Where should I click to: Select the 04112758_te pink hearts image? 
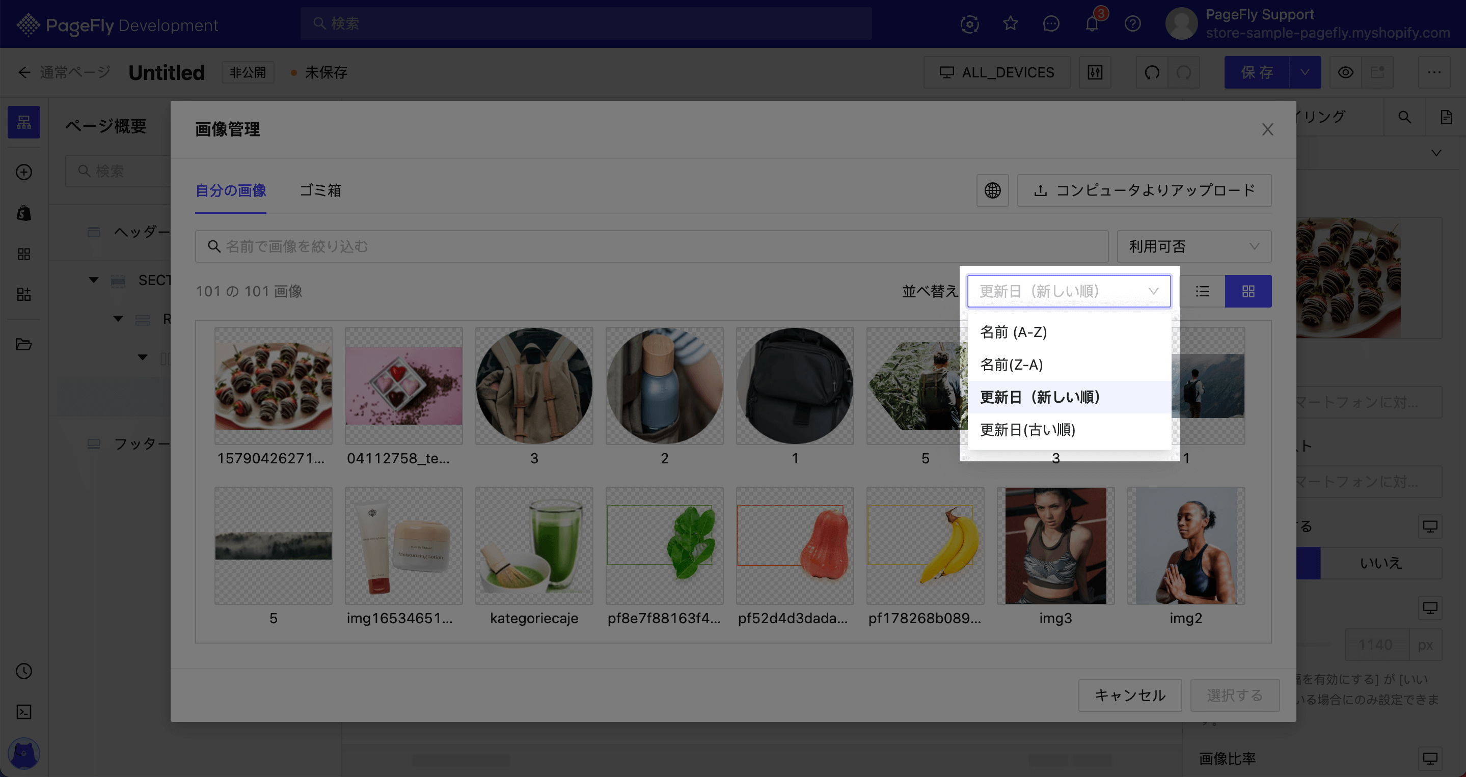pyautogui.click(x=403, y=385)
